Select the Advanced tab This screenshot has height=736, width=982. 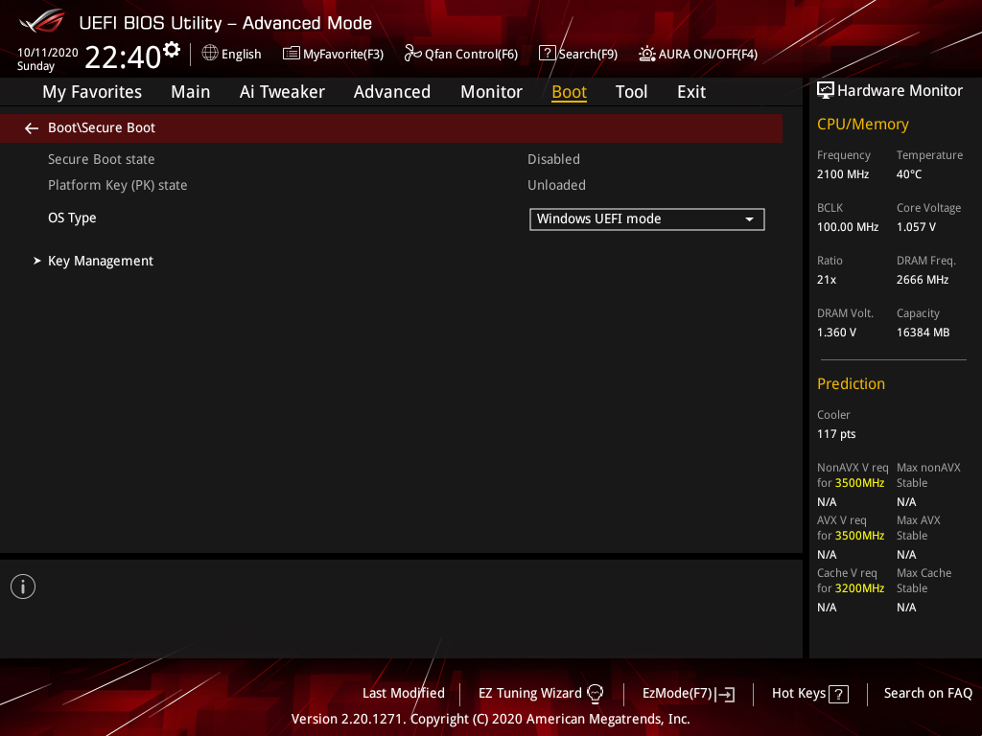[392, 92]
